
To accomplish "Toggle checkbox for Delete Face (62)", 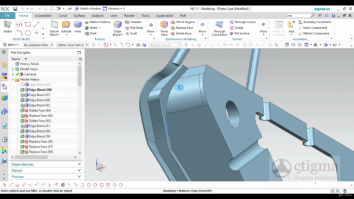I will pyautogui.click(x=22, y=121).
